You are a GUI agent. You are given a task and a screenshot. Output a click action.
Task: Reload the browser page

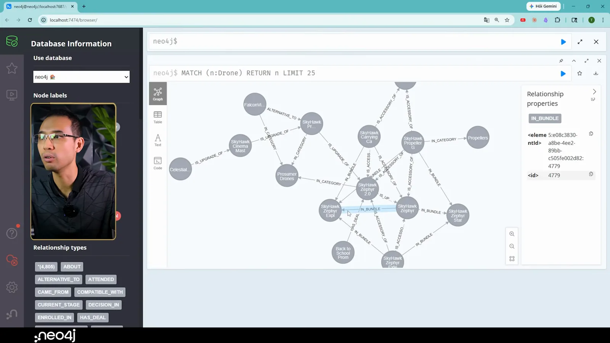coord(30,20)
